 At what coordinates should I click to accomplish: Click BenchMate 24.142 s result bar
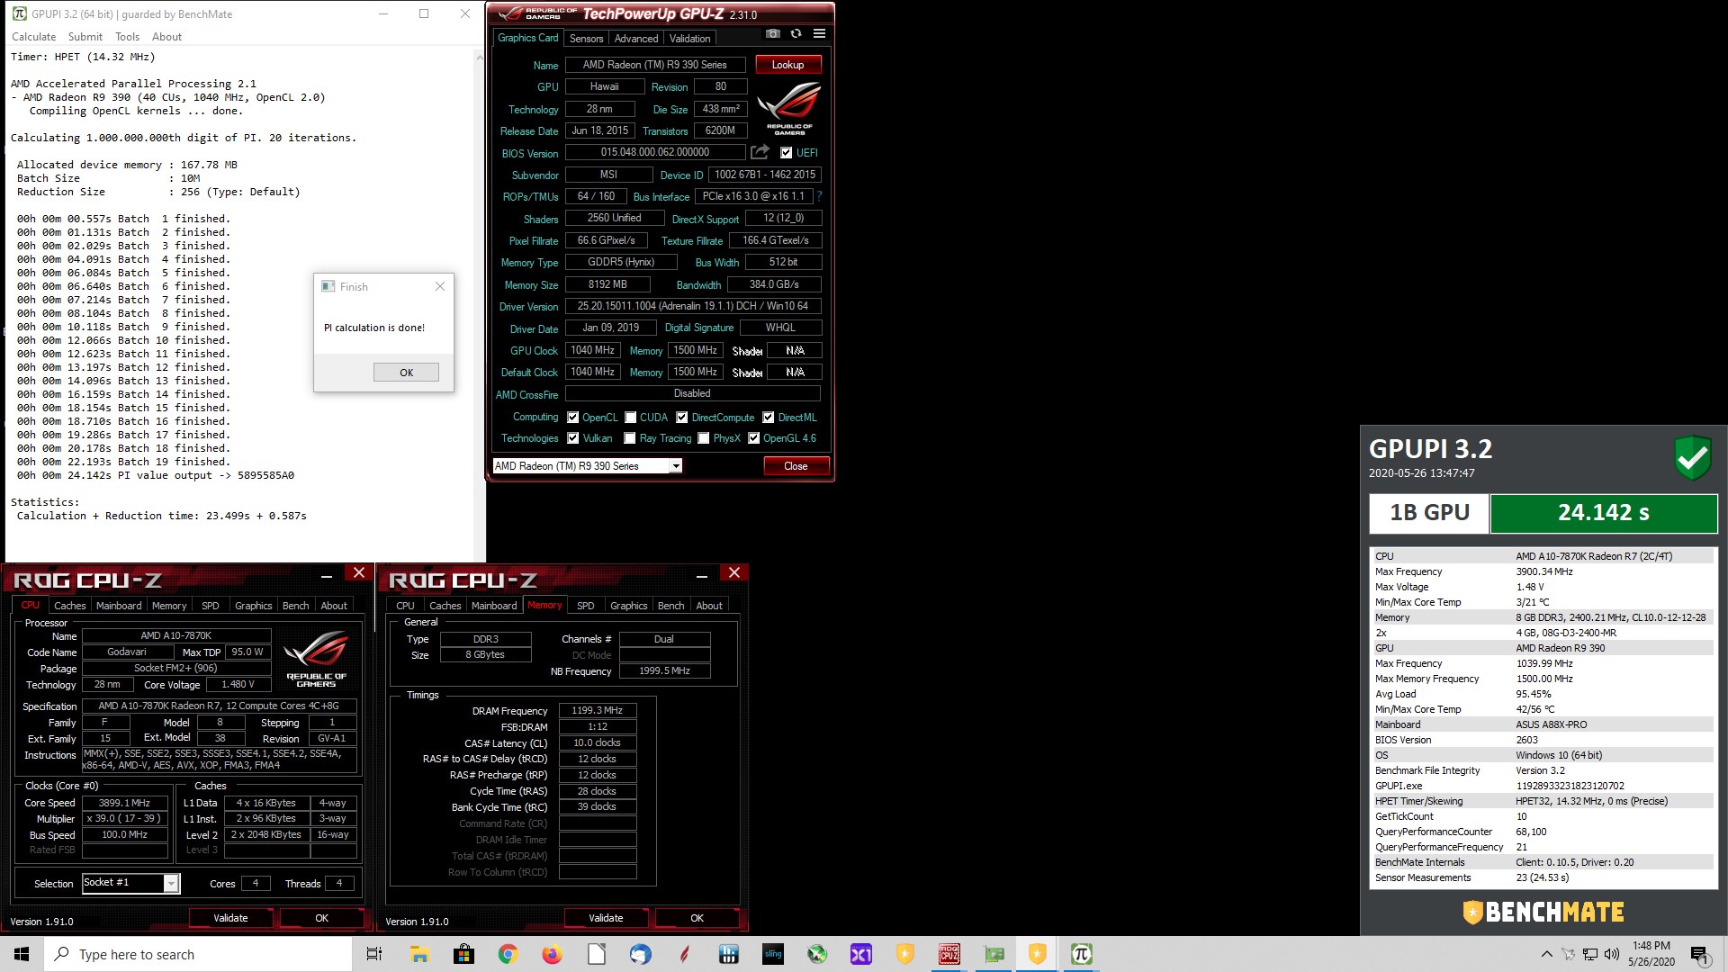[1604, 513]
